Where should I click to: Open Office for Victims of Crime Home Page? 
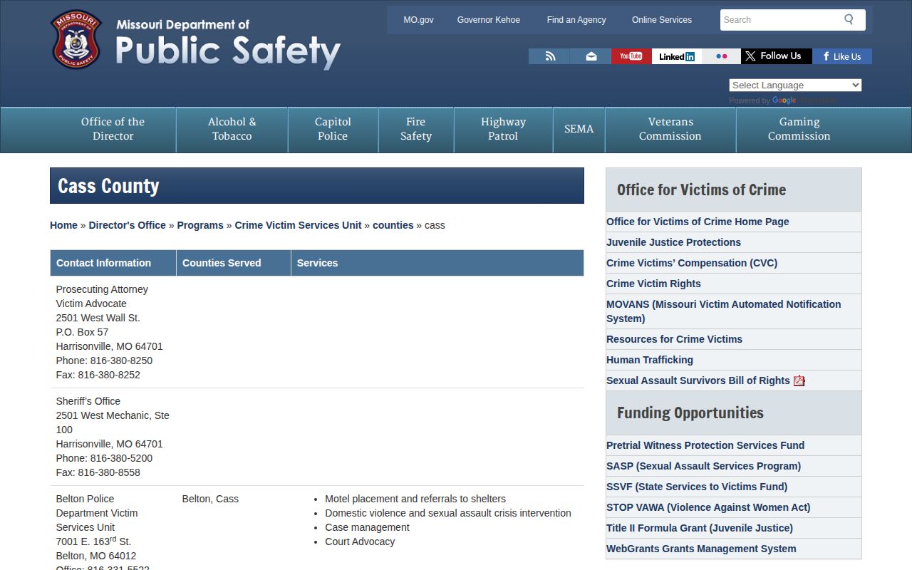698,222
